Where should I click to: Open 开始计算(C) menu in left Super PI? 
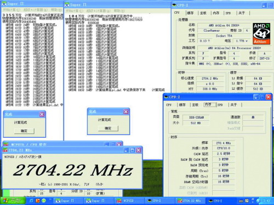point(12,9)
